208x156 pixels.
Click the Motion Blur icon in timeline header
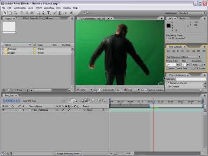[x=92, y=101]
